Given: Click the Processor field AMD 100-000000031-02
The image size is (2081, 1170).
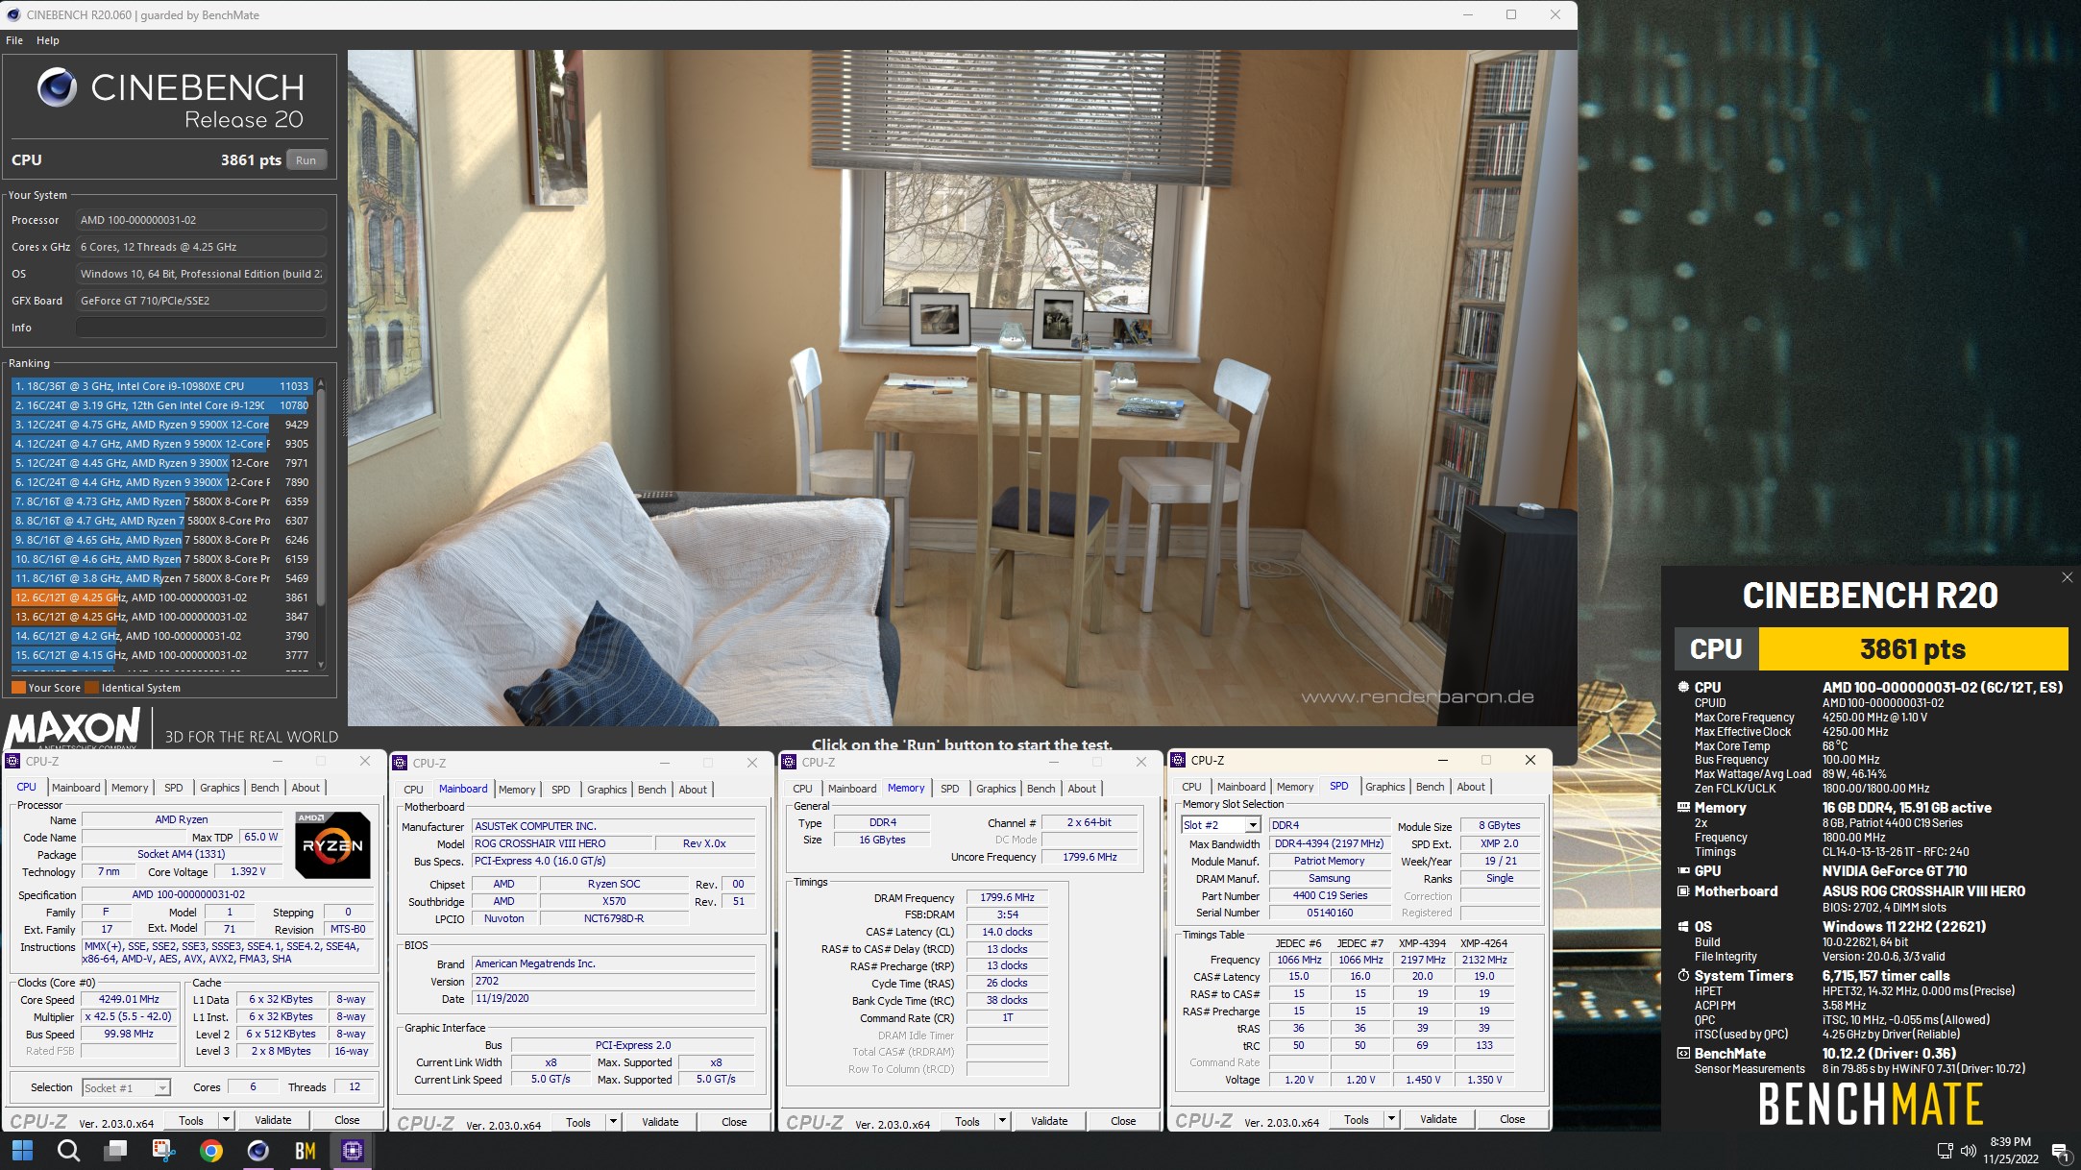Looking at the screenshot, I should coord(201,220).
